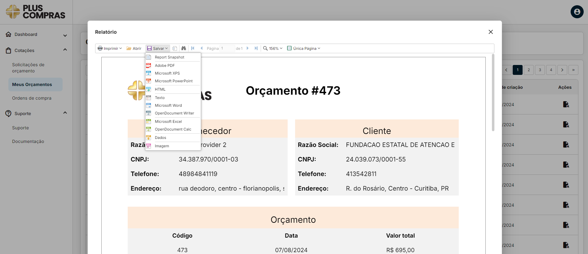Click the binoculars find icon in report toolbar
The height and width of the screenshot is (254, 588).
click(183, 48)
